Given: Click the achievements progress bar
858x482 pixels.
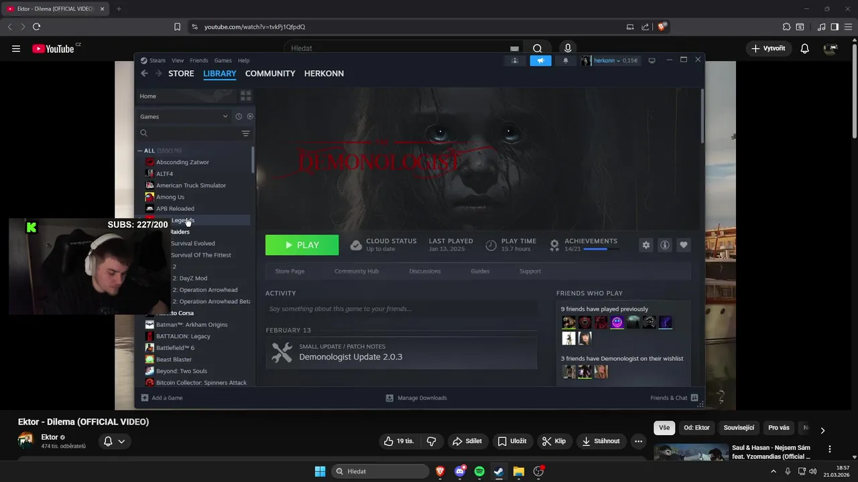Looking at the screenshot, I should pos(601,249).
